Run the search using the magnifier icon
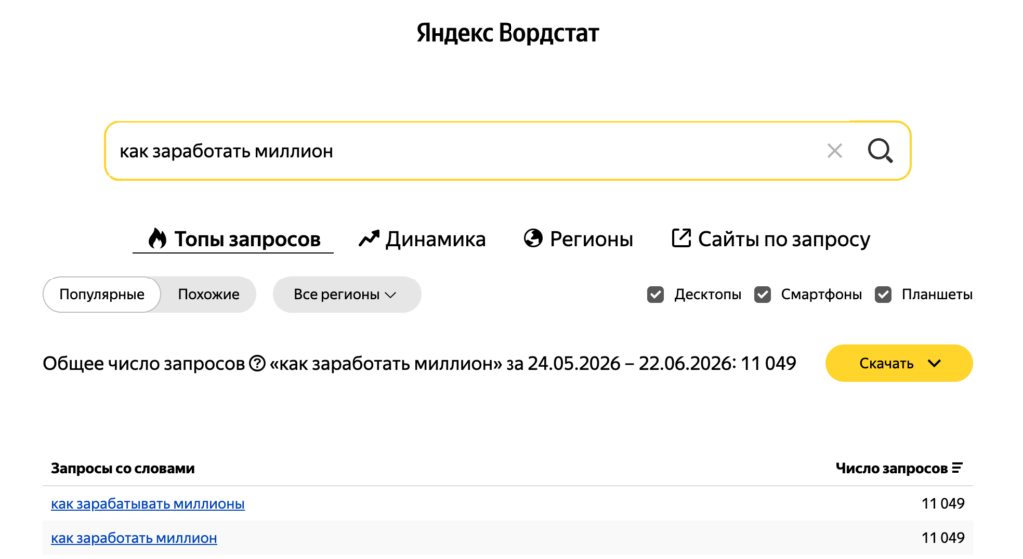This screenshot has height=559, width=1023. pyautogui.click(x=880, y=151)
